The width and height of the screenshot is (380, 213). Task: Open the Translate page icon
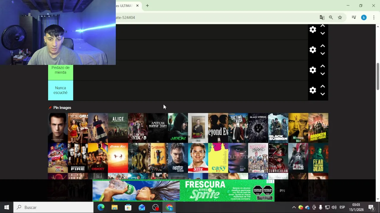tap(322, 17)
